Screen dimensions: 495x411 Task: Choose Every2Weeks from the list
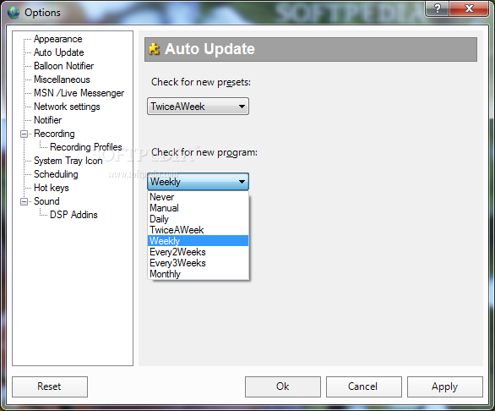(199, 252)
